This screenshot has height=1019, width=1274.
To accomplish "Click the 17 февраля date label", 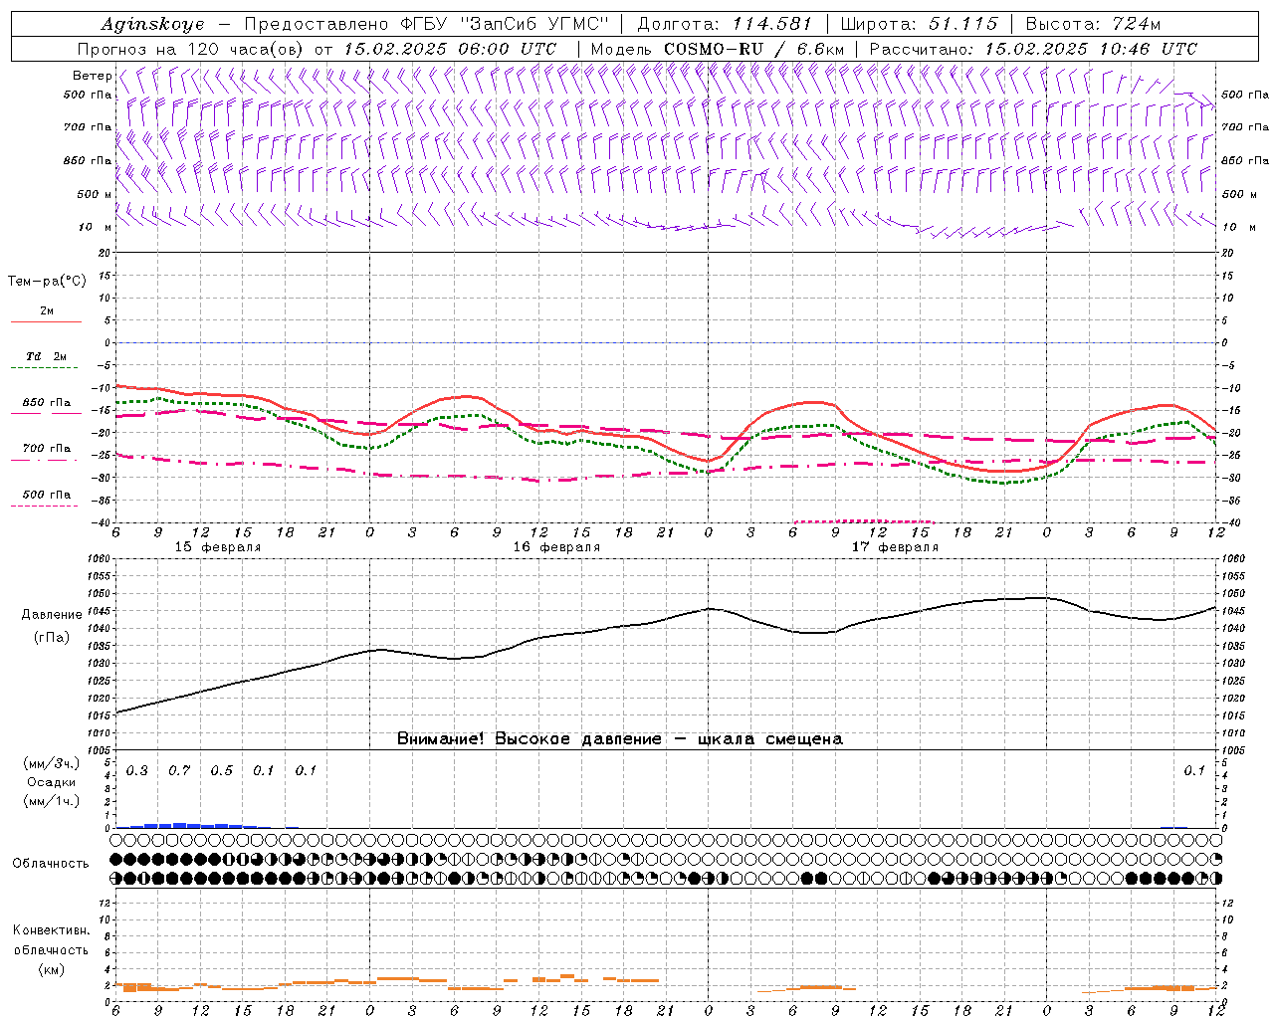I will (x=894, y=547).
